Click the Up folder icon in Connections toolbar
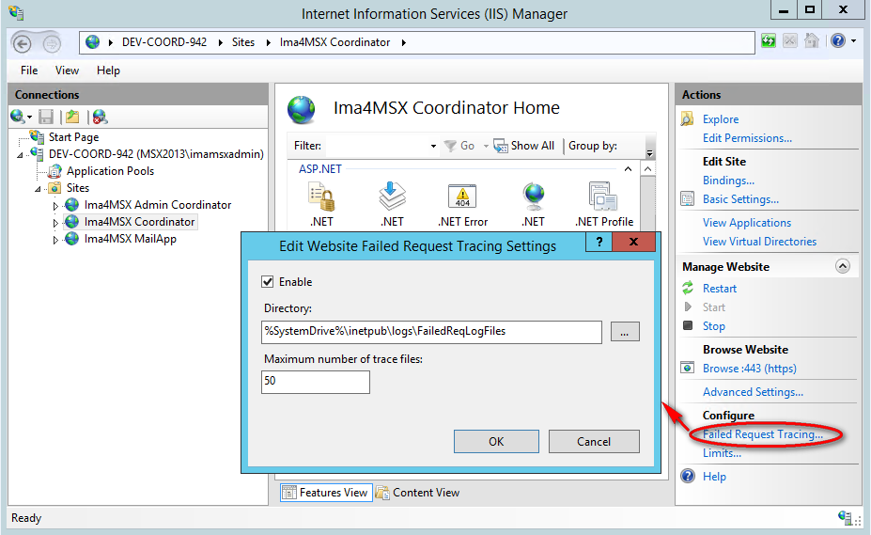 (x=72, y=117)
